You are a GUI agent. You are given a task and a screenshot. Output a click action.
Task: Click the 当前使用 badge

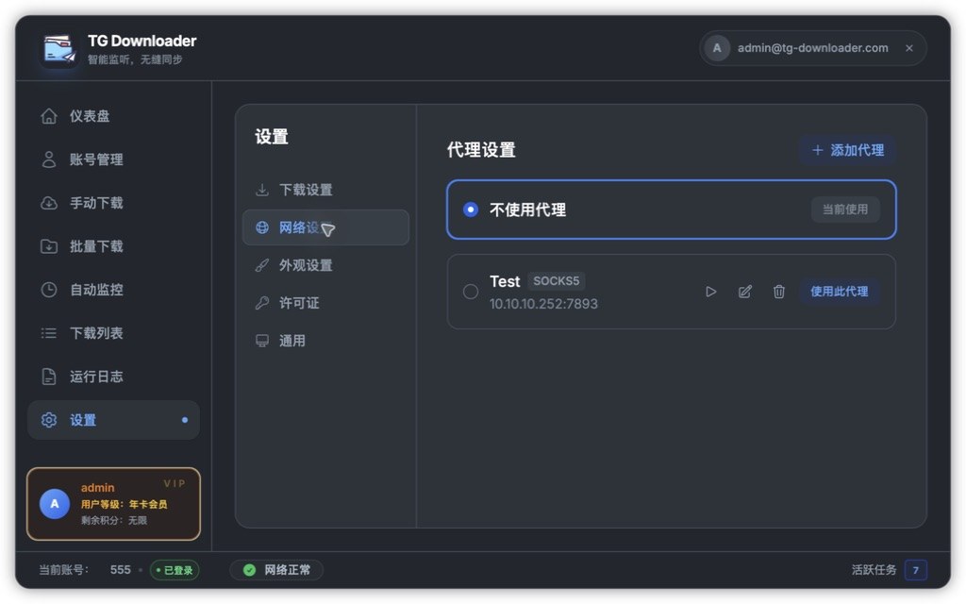[x=845, y=210]
